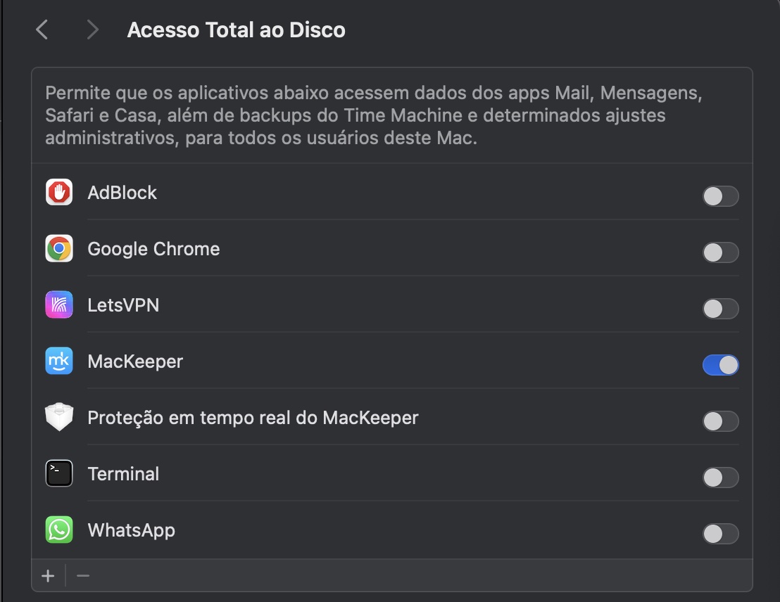Click the Terminal app icon
This screenshot has width=780, height=602.
pos(59,473)
